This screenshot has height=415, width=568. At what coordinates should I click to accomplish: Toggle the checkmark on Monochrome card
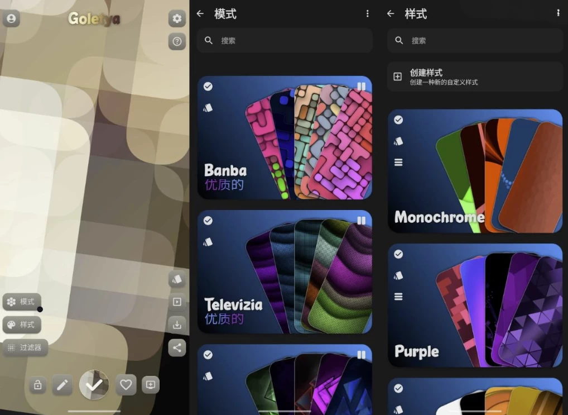398,120
